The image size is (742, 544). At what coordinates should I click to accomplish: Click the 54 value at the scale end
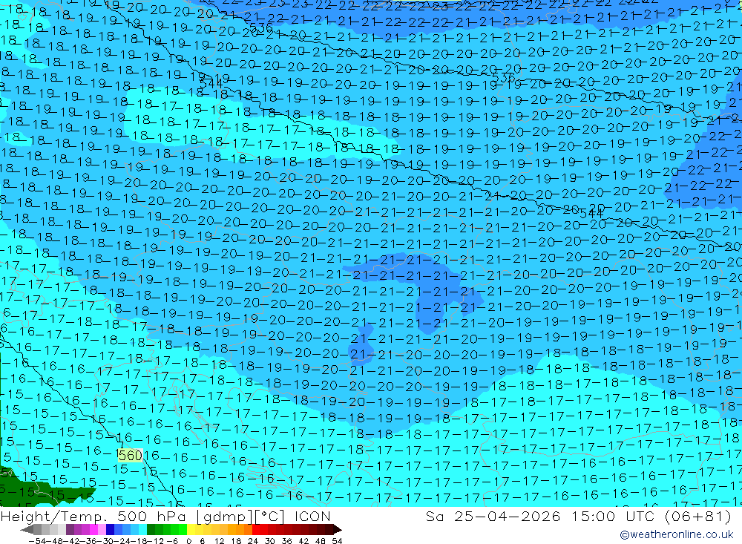337,541
